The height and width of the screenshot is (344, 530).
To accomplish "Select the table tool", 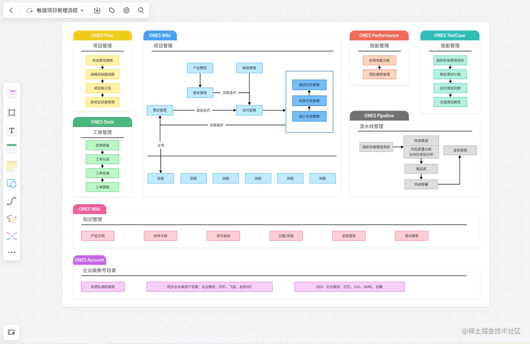I will click(x=12, y=148).
